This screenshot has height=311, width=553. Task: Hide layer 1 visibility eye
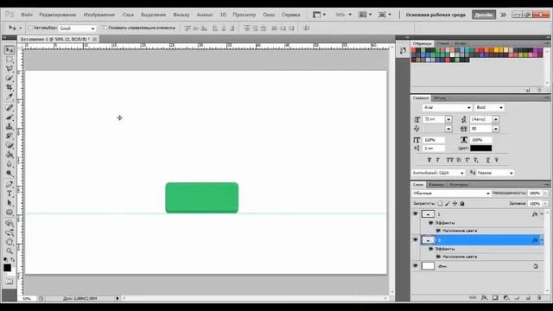pyautogui.click(x=416, y=213)
